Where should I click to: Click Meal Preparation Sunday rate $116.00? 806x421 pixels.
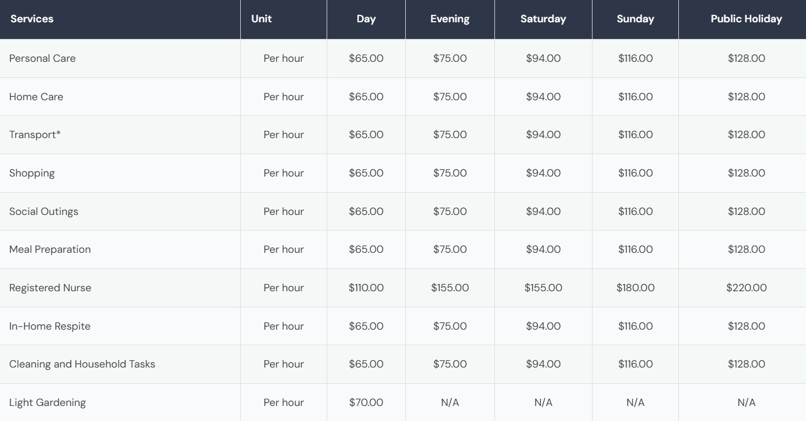coord(635,249)
